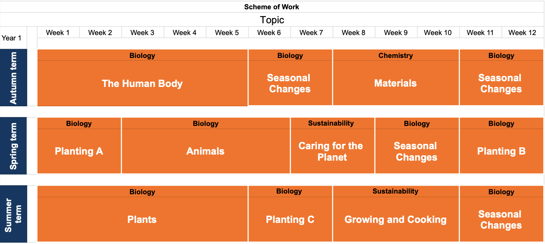Screen dimensions: 545x244
Task: Pick the Week 12 column header
Action: tap(522, 33)
